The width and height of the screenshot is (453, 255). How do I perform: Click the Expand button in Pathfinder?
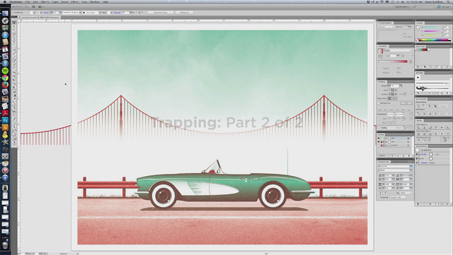point(443,106)
